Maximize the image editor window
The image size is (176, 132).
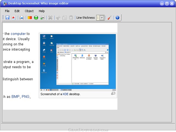[167, 4]
